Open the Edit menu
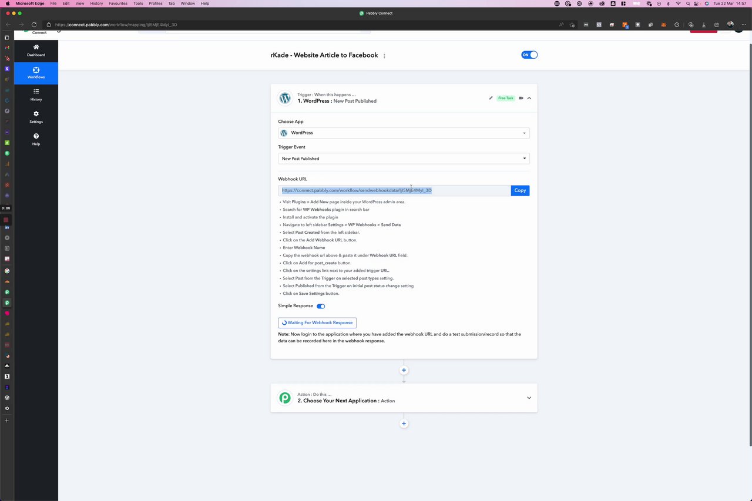 click(66, 4)
